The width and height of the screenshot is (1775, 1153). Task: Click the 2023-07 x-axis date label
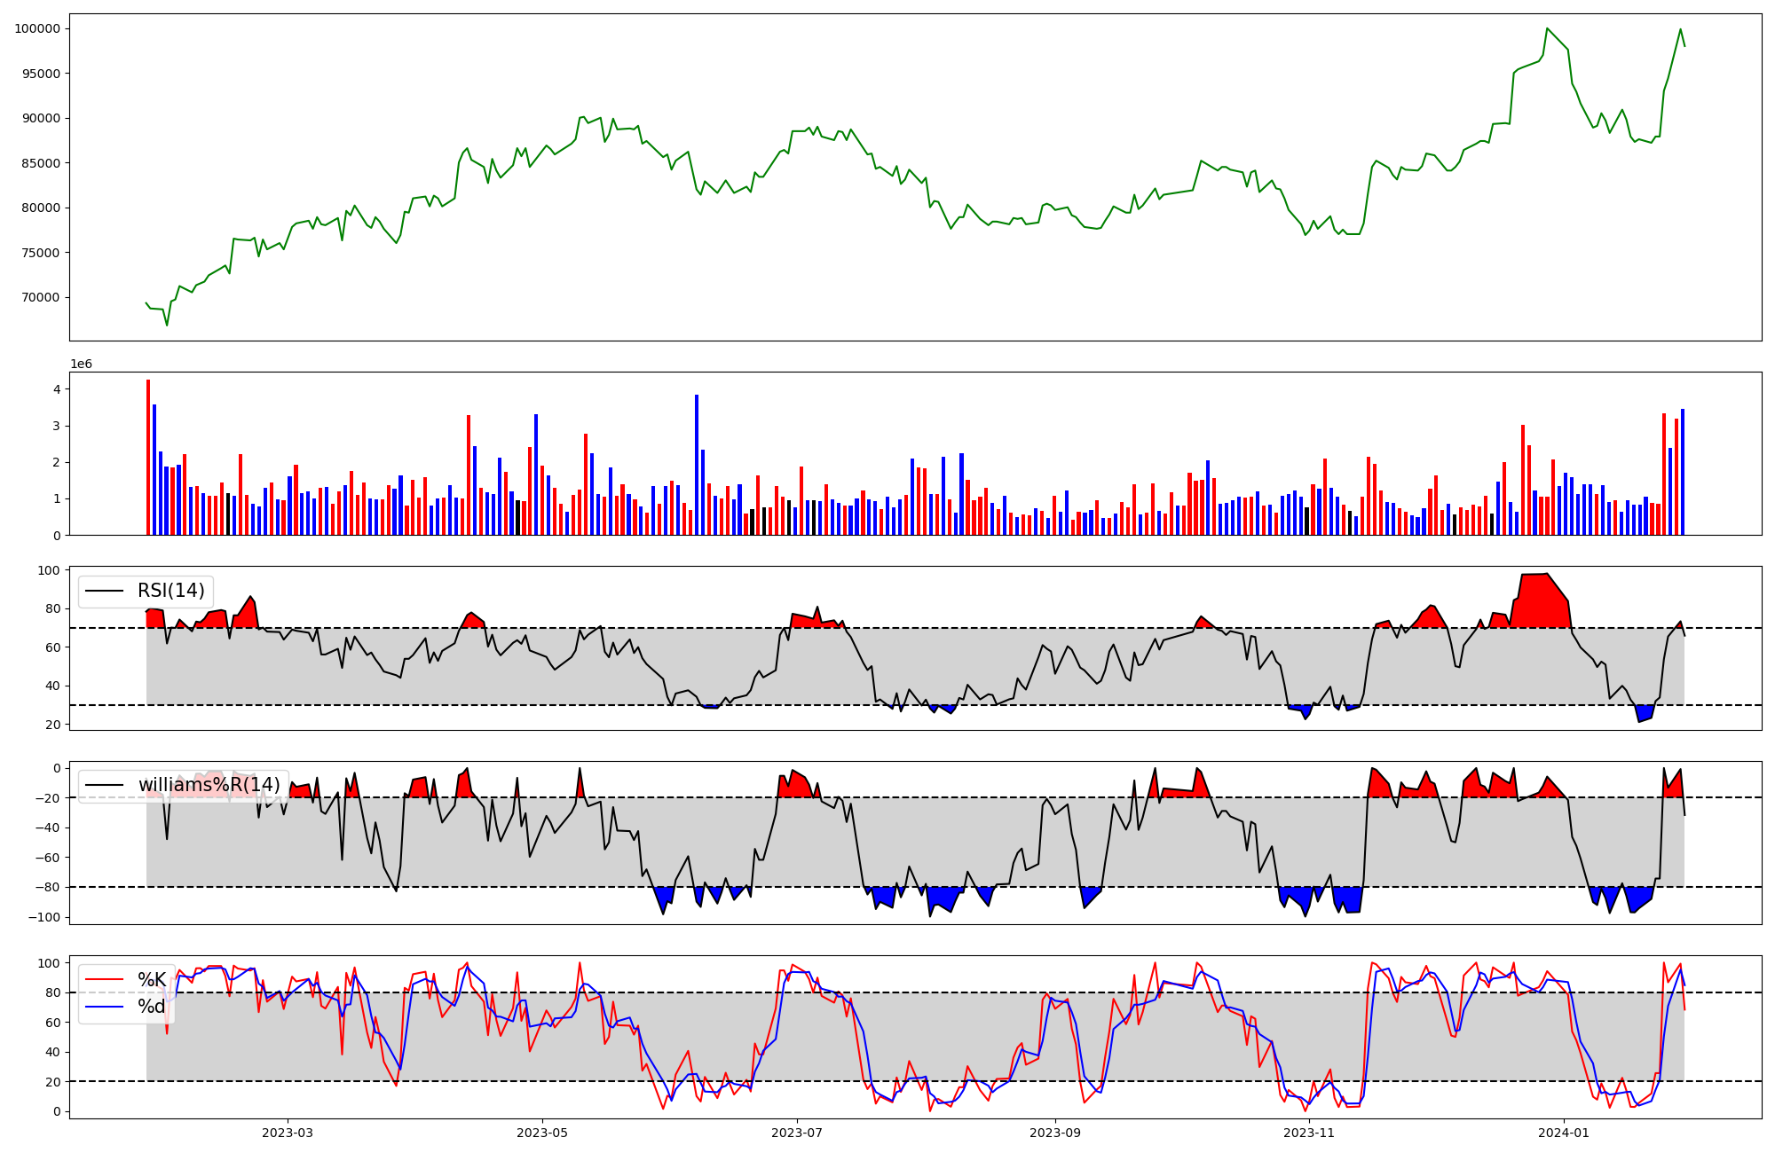click(797, 1133)
